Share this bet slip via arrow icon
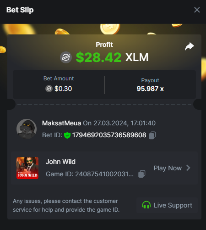 [x=190, y=46]
